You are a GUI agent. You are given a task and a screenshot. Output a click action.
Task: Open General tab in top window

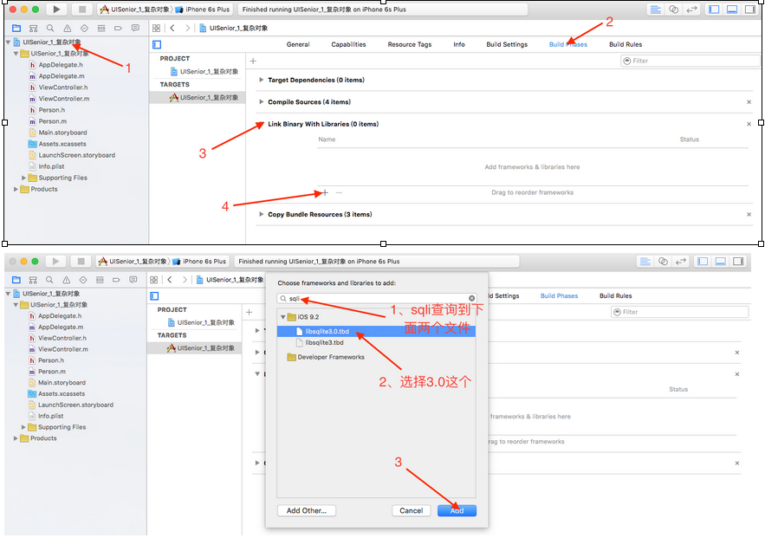coord(298,44)
